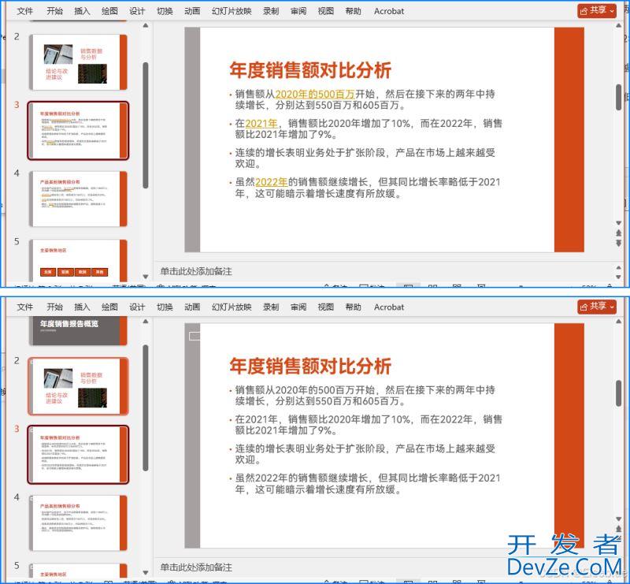Select slide 4 thumbnail in top window
This screenshot has height=584, width=630.
tap(78, 199)
